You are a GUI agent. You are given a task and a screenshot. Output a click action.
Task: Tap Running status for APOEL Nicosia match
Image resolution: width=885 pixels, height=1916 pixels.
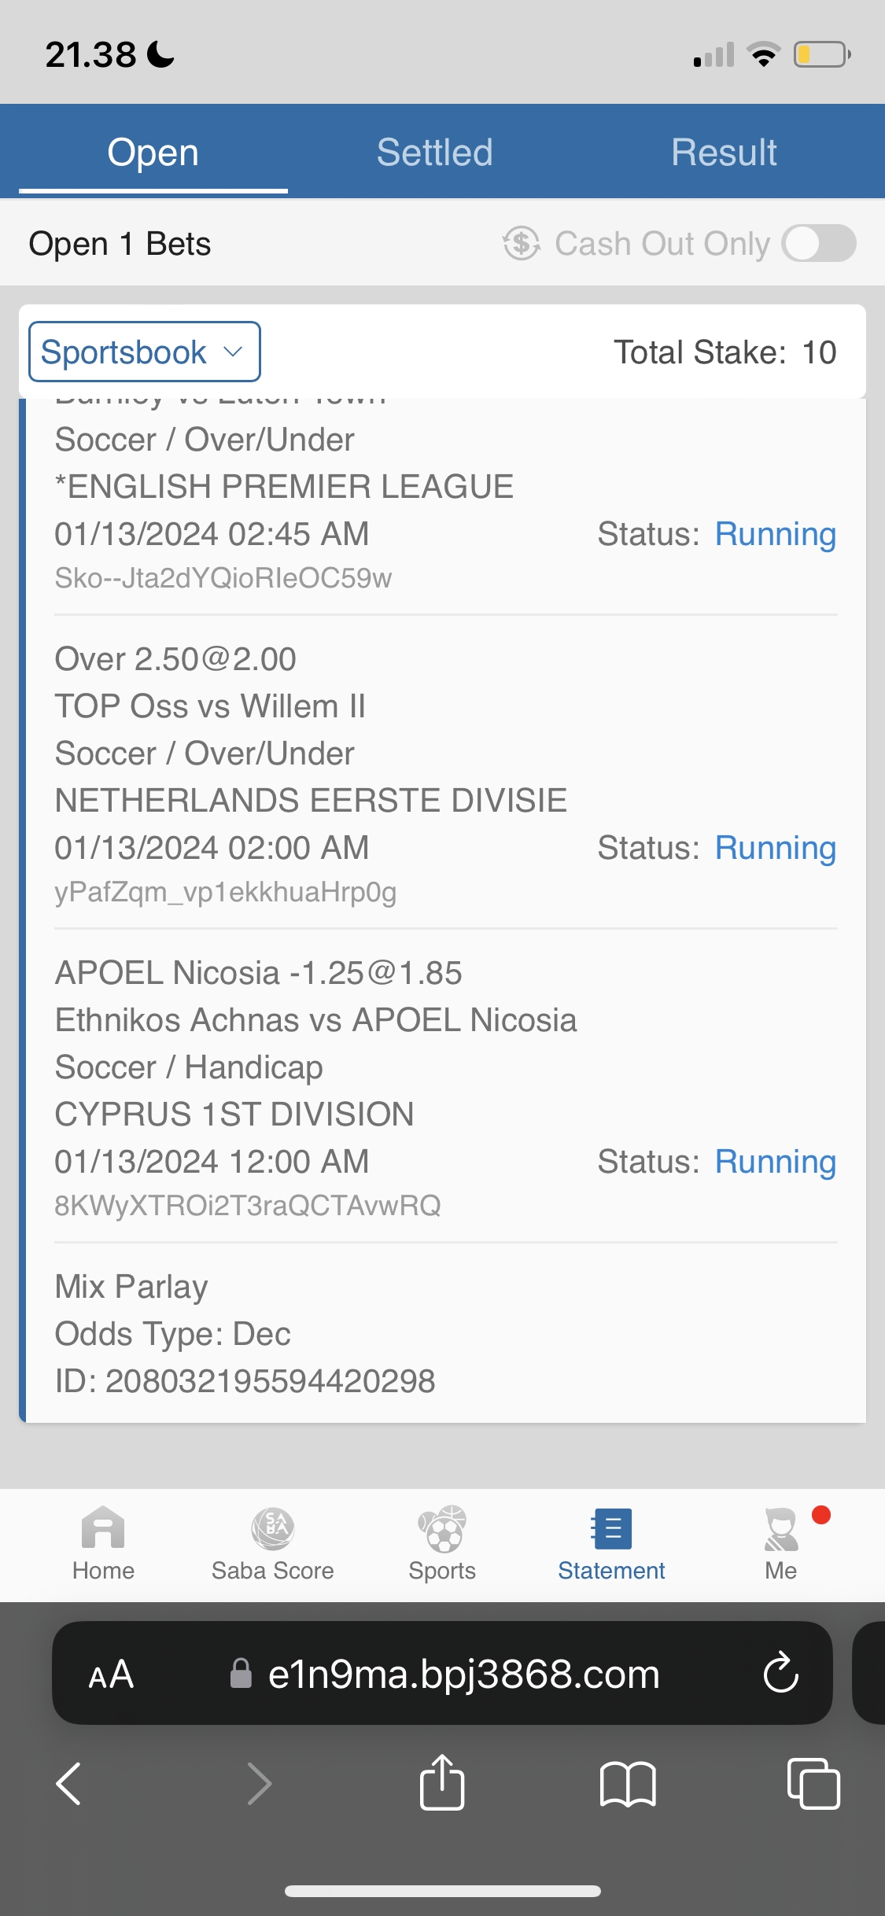click(775, 1162)
